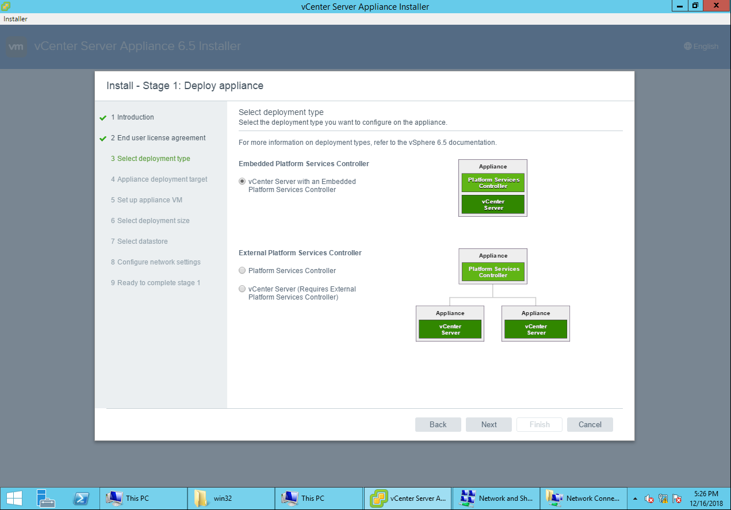
Task: Click the greyed-out Finish button
Action: (539, 424)
